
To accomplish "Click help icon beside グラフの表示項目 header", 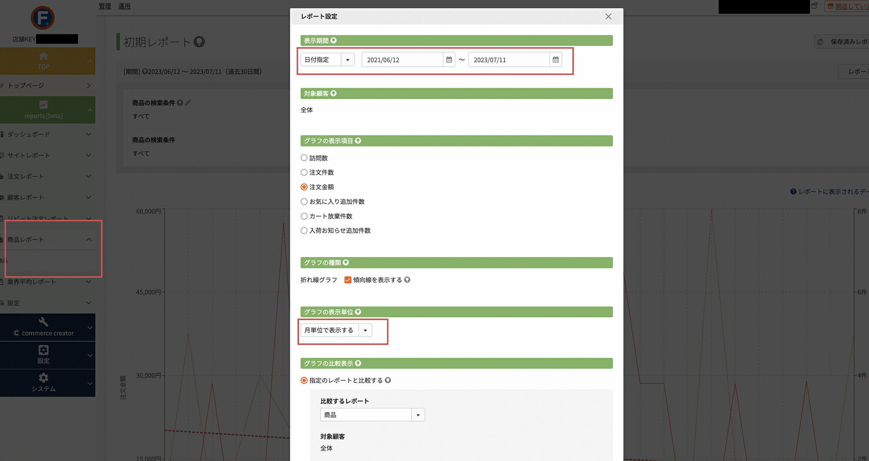I will (x=358, y=141).
